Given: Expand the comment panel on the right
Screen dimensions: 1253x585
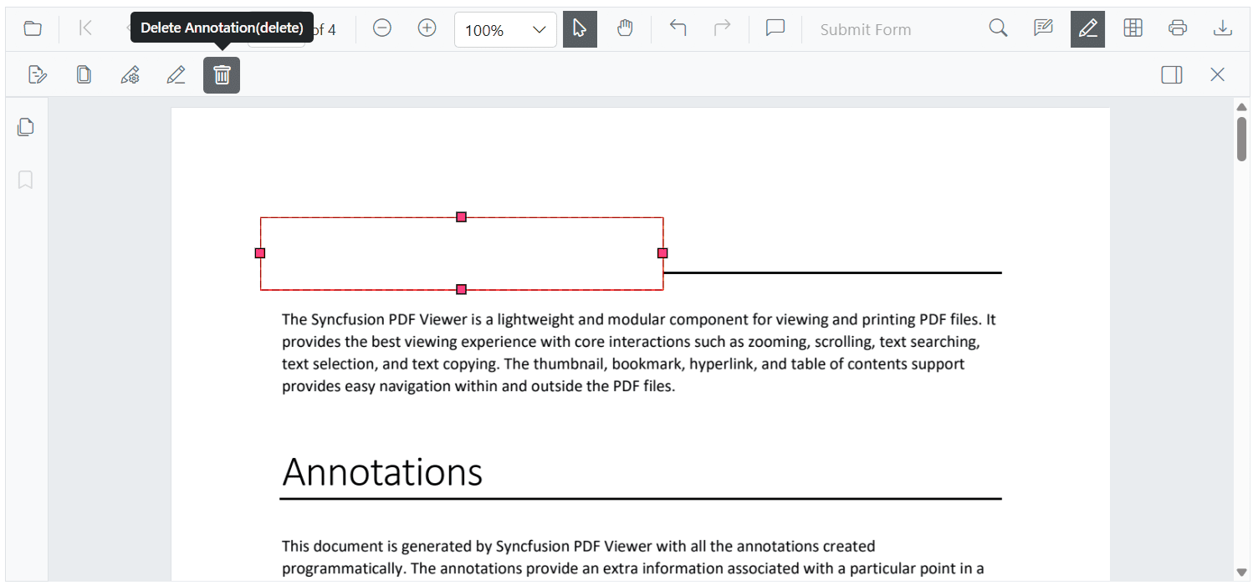Looking at the screenshot, I should click(1171, 74).
